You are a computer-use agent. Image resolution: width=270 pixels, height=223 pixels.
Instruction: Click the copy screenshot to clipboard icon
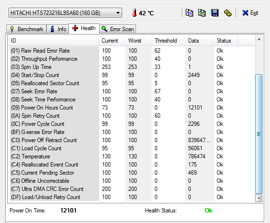202,13
